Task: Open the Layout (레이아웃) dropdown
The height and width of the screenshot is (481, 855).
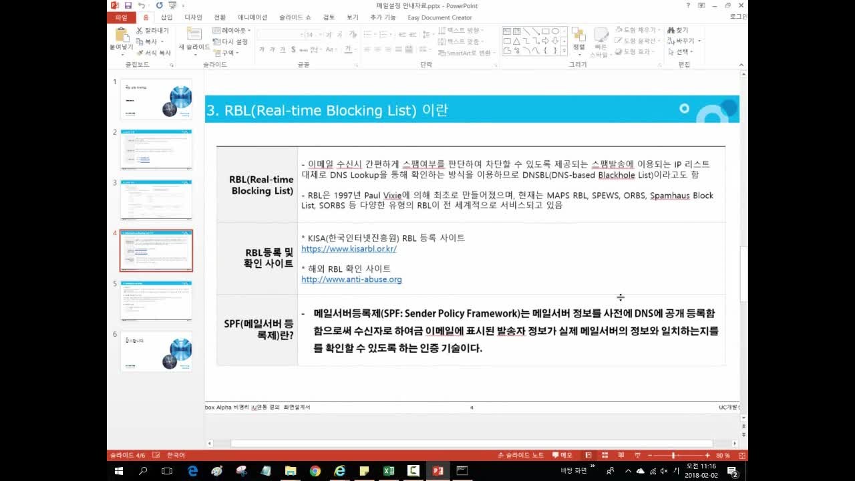Action: tap(232, 31)
